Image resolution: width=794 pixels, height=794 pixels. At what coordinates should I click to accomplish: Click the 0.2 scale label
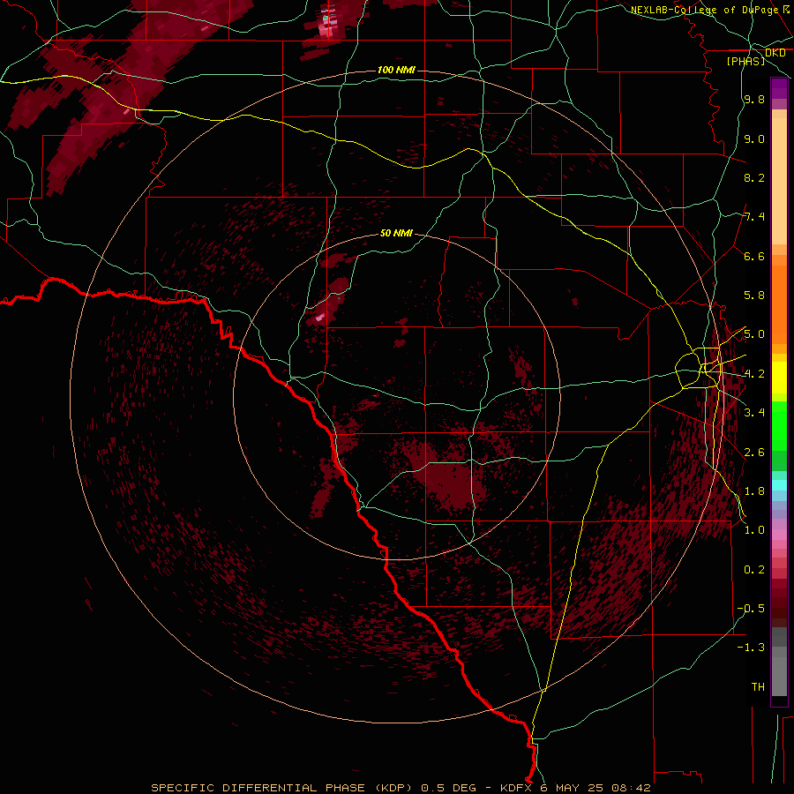point(754,570)
